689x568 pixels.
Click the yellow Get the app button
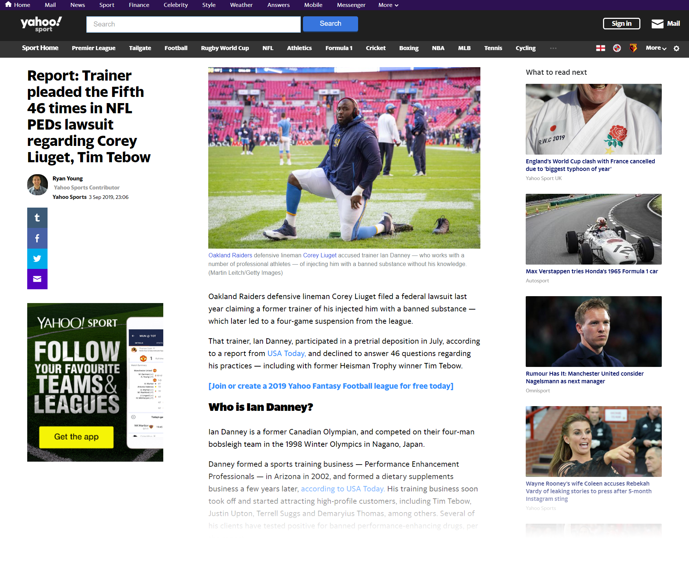(x=76, y=437)
